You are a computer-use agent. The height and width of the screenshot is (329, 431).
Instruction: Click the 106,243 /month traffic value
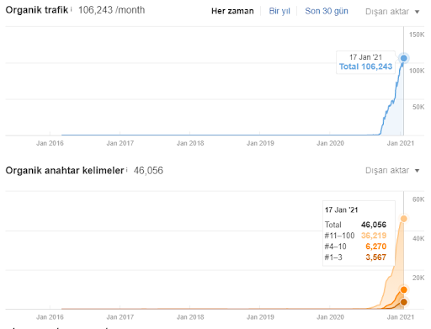pos(111,10)
